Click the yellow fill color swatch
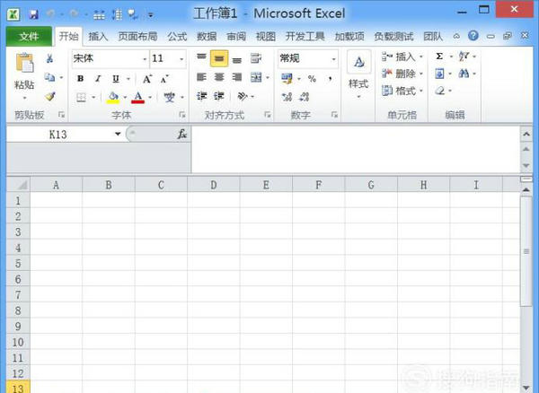Viewport: 539px width, 393px height. (x=113, y=97)
